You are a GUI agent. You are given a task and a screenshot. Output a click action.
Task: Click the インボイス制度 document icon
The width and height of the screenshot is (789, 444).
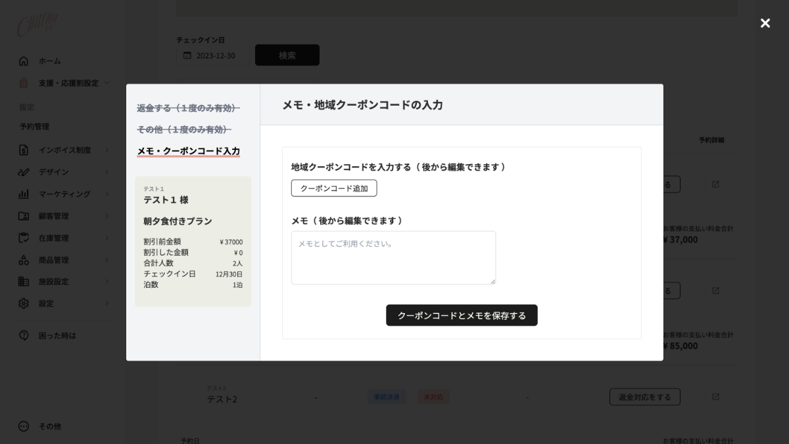(24, 150)
